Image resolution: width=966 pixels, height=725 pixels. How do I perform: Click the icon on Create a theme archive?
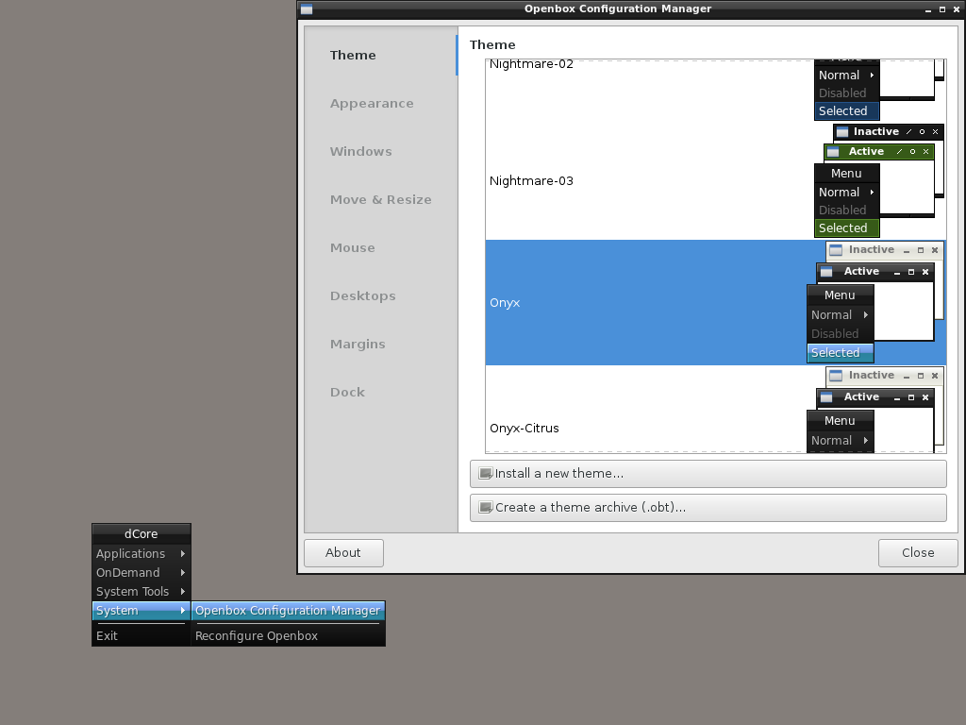tap(486, 508)
